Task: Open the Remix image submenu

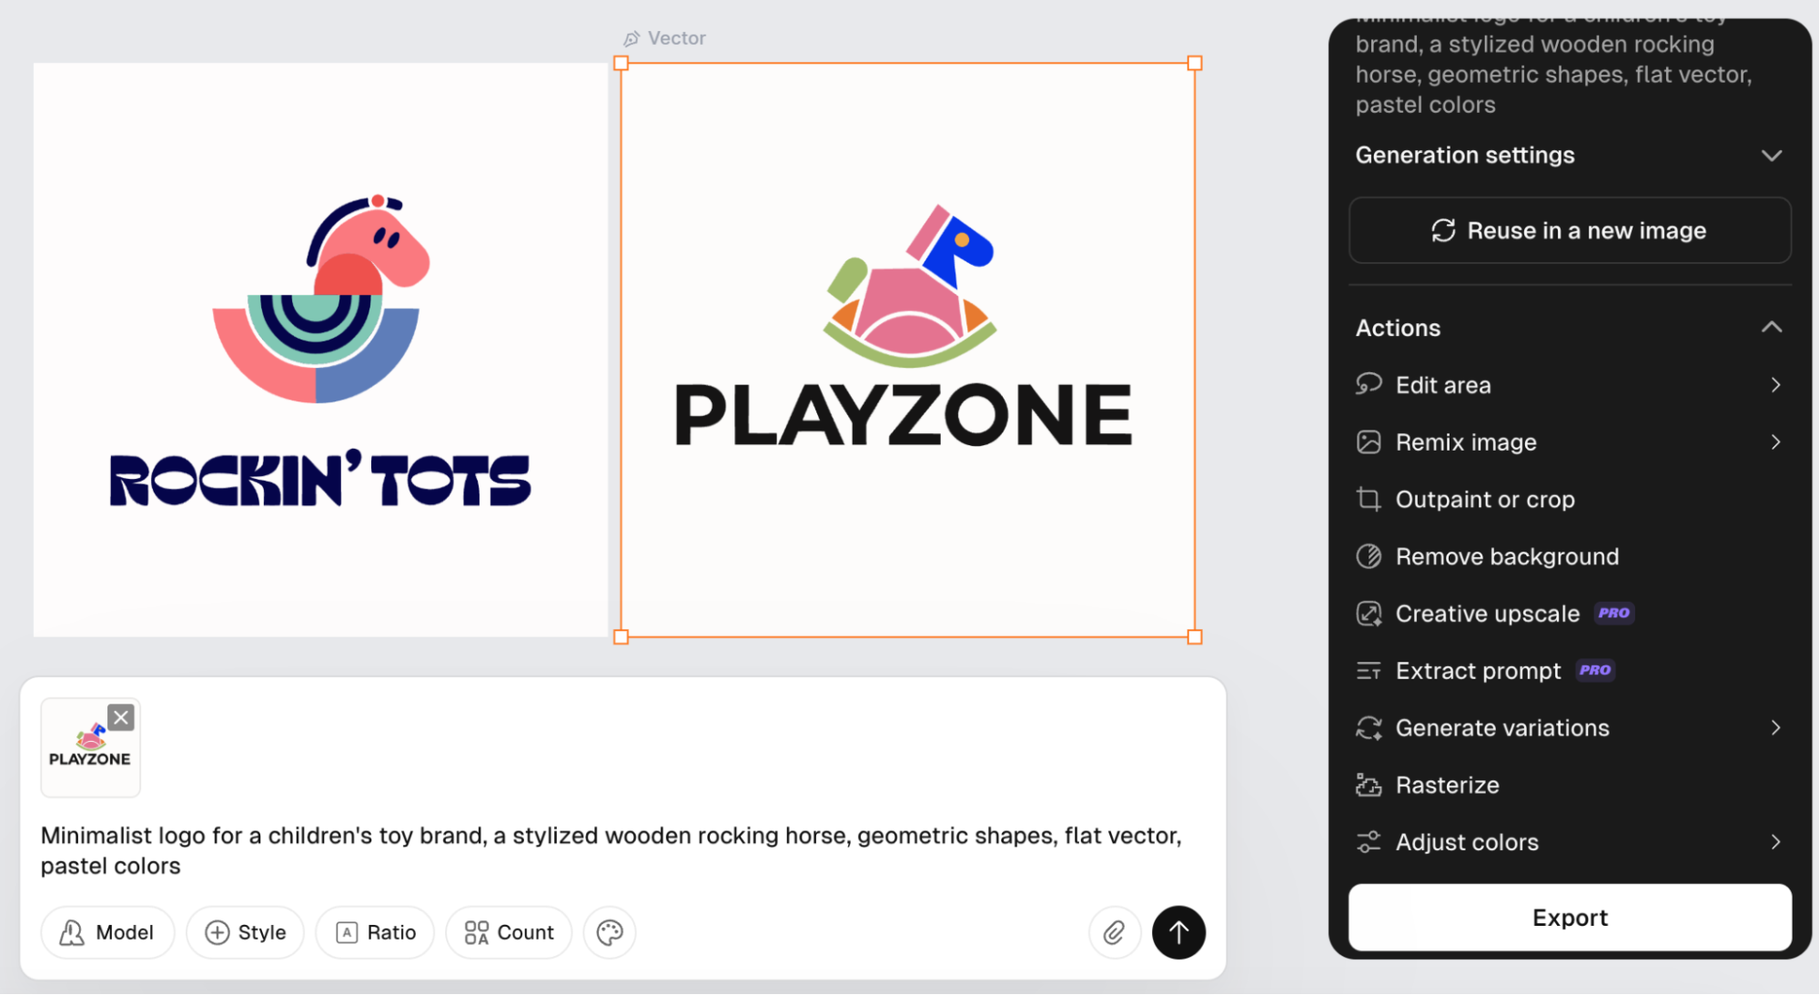Action: coord(1570,442)
